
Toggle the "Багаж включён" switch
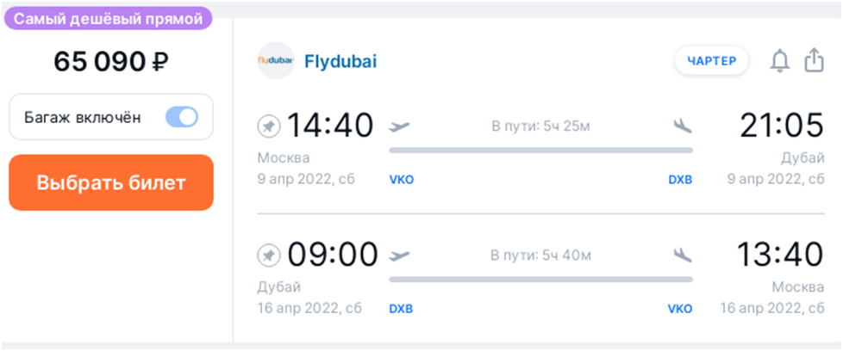[x=182, y=118]
